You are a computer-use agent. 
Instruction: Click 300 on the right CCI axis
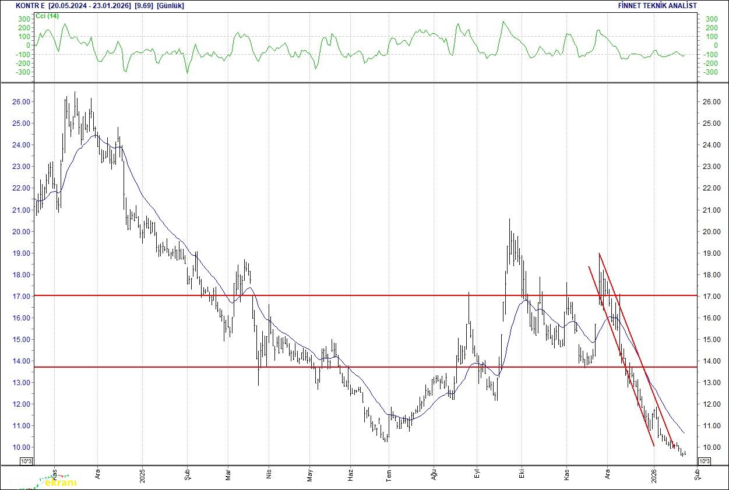[x=712, y=19]
